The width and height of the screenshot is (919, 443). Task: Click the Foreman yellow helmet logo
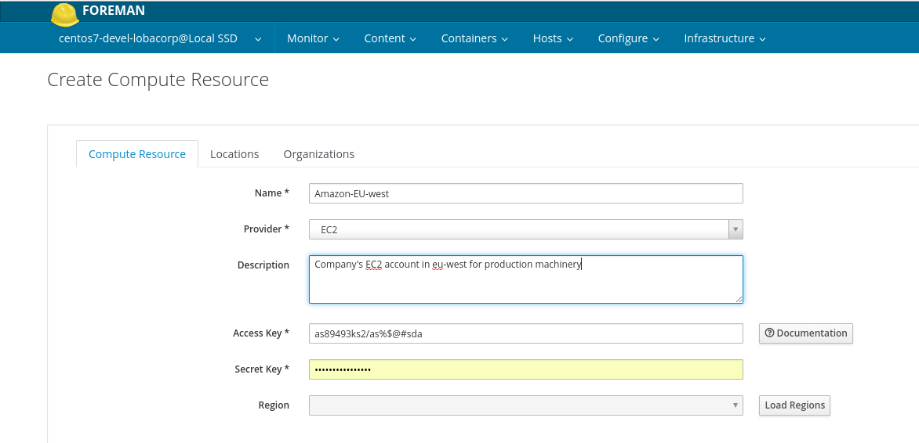pyautogui.click(x=64, y=14)
